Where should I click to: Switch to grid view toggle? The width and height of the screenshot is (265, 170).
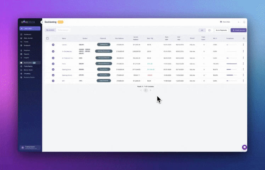click(x=209, y=30)
